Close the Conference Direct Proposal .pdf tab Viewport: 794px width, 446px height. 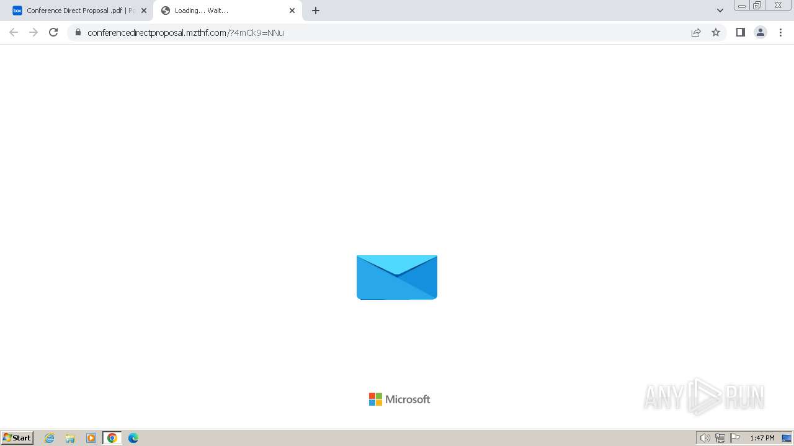[x=144, y=11]
